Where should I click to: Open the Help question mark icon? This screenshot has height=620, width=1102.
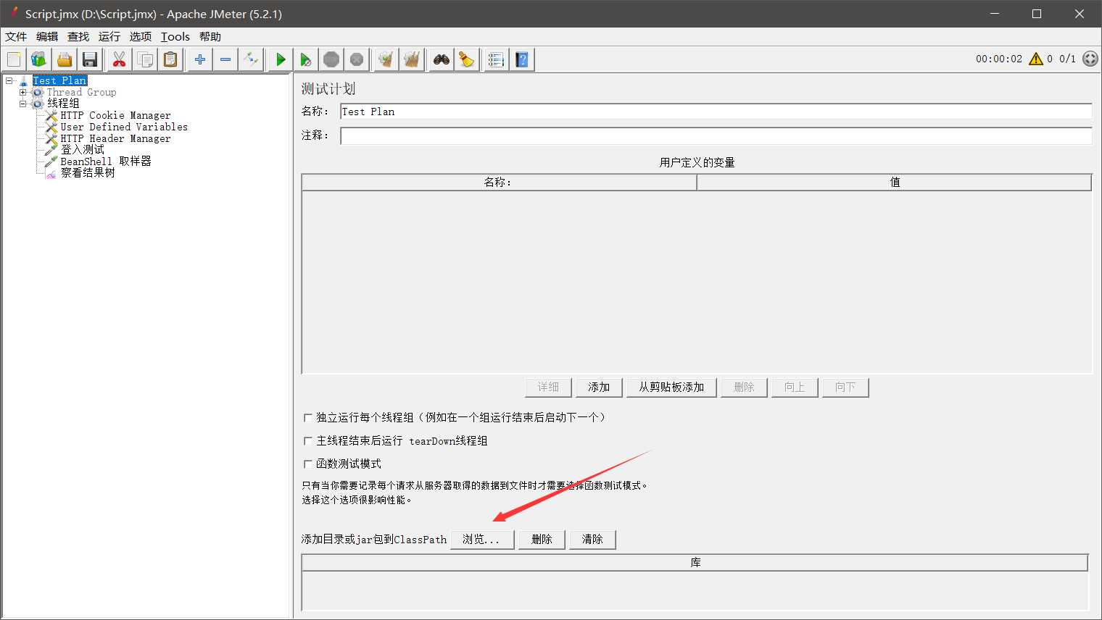coord(522,59)
